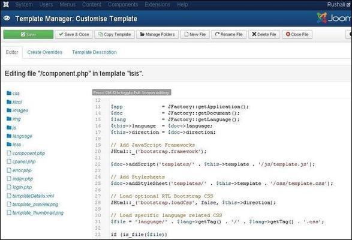Click the Delete File button

tap(264, 34)
